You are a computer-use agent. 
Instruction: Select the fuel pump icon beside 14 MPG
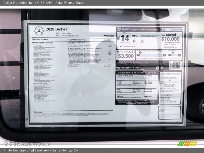pos(118,38)
